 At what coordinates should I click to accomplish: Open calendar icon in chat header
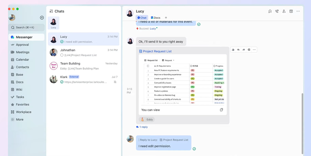(x=291, y=11)
